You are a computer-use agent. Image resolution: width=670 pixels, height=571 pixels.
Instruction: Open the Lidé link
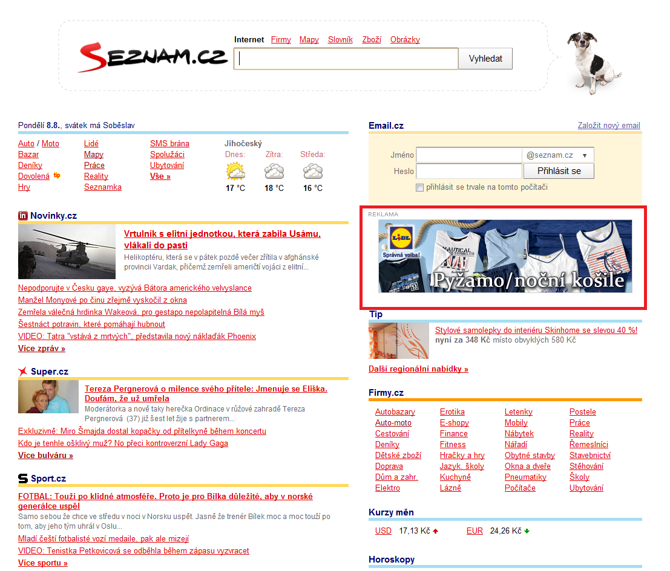91,144
